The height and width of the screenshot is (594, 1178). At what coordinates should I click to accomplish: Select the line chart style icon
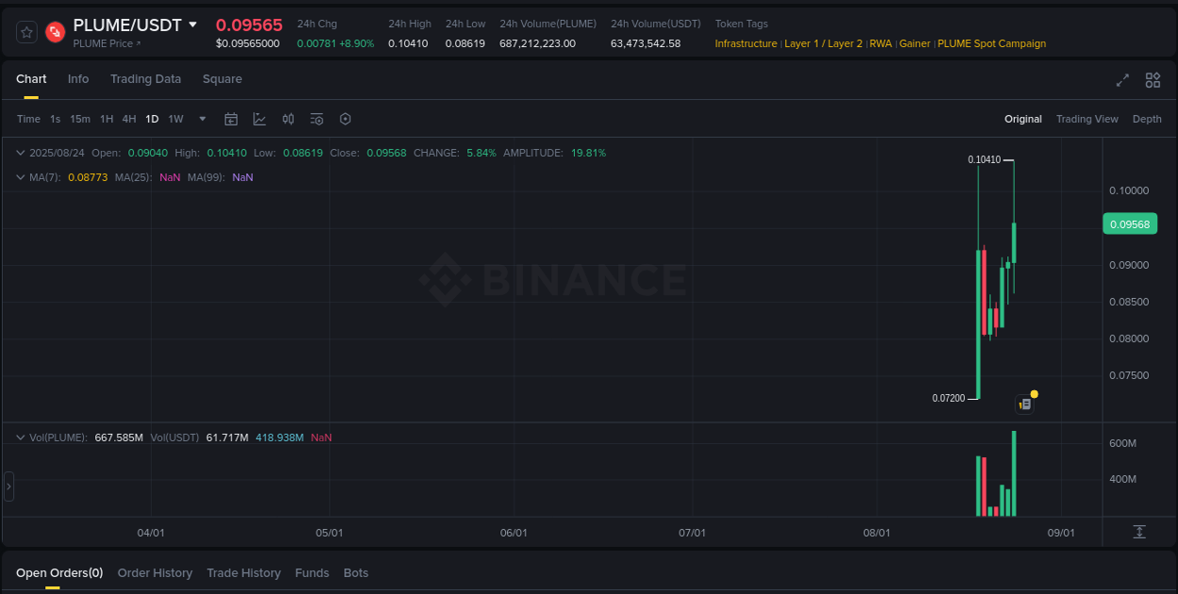(x=259, y=119)
